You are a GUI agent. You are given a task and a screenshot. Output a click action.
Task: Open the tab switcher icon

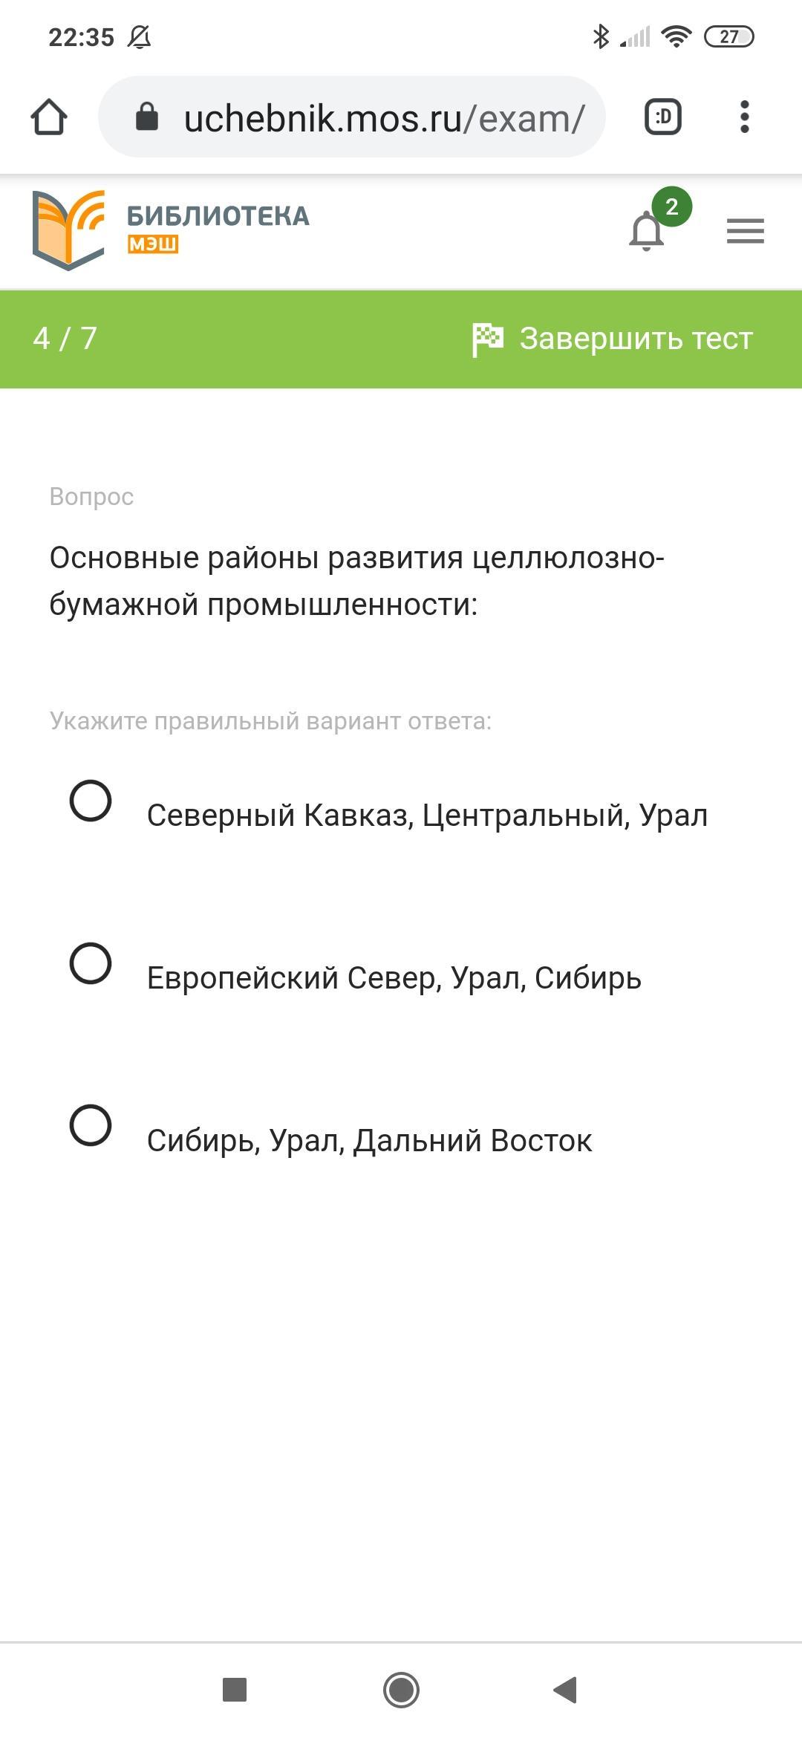click(x=662, y=117)
